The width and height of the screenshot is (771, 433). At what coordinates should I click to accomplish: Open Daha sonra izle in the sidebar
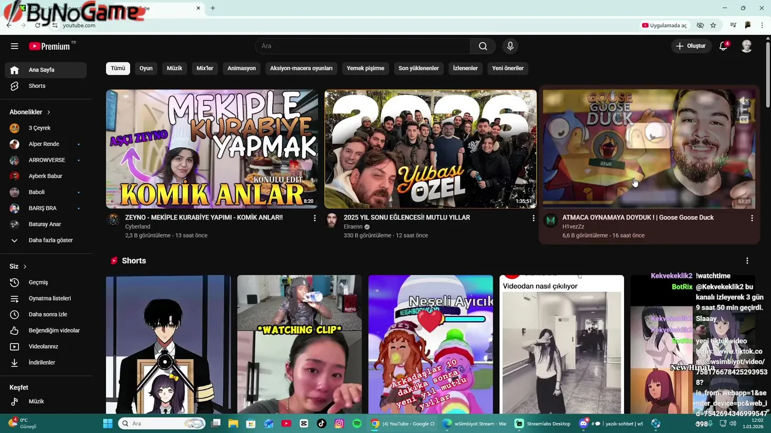tap(46, 315)
